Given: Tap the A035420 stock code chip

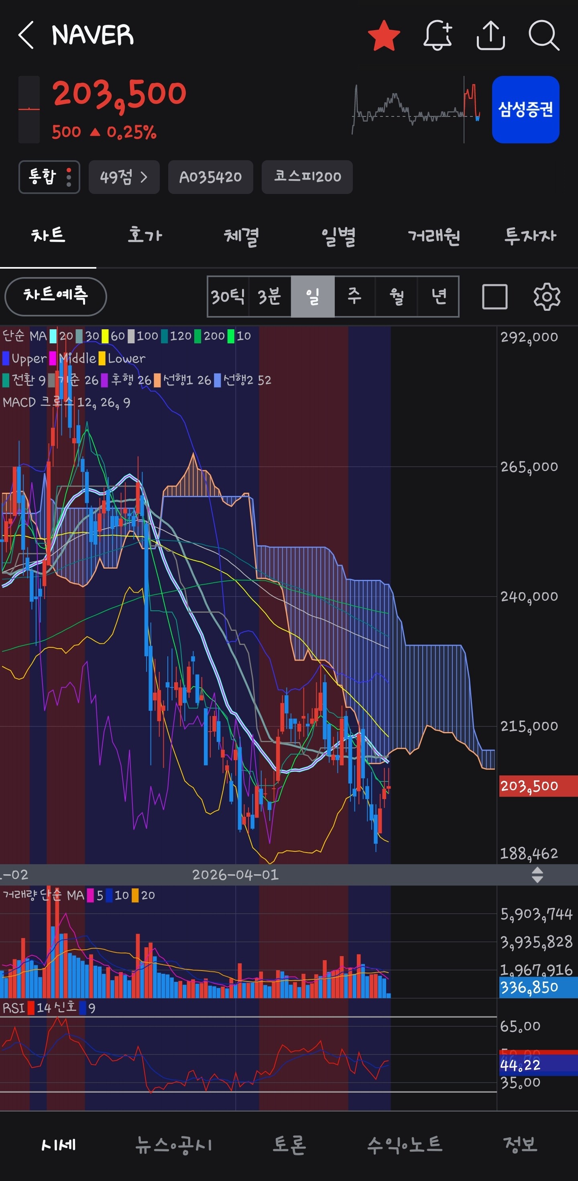Looking at the screenshot, I should [x=210, y=177].
